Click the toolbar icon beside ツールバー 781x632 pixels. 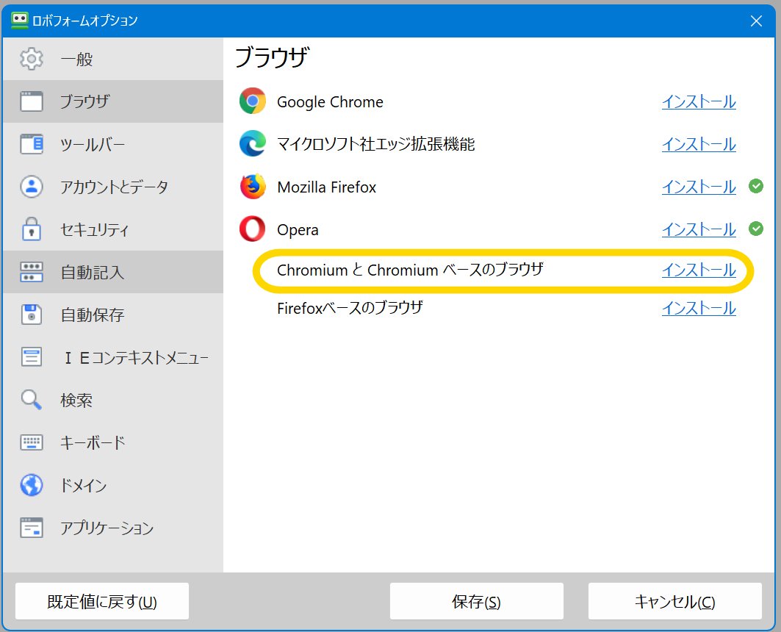[x=32, y=144]
